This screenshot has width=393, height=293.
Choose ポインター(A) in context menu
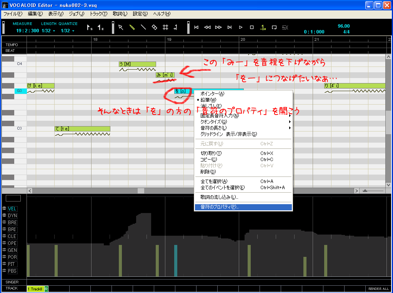243,94
